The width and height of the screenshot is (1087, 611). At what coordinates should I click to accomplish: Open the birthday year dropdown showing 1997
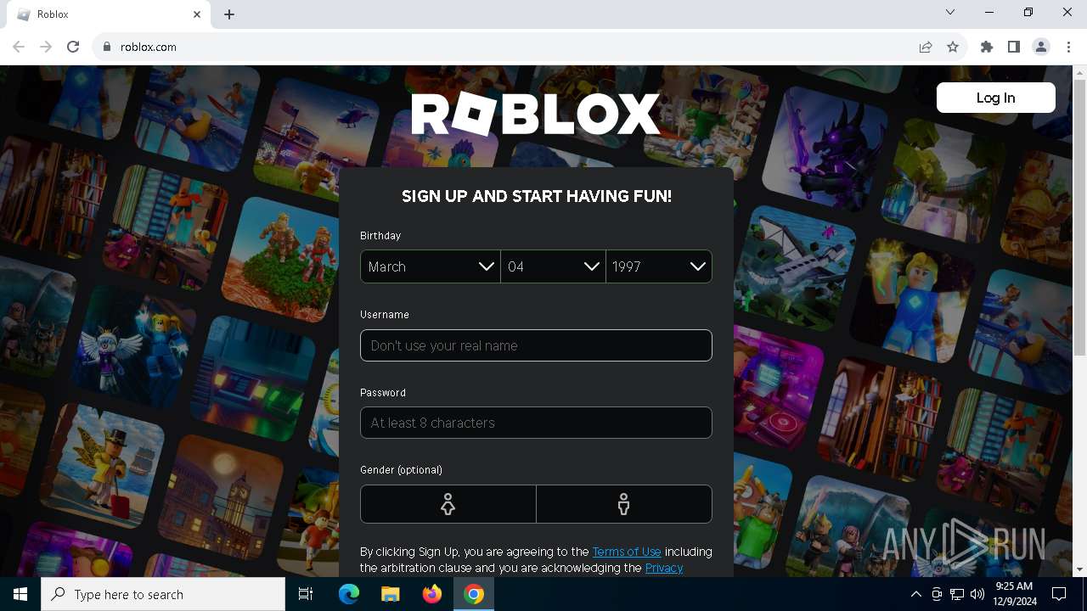(659, 266)
